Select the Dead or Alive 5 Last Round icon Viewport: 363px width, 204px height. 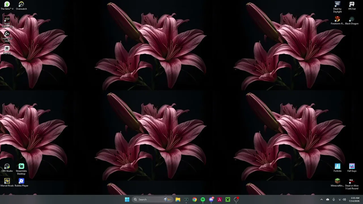tap(352, 184)
